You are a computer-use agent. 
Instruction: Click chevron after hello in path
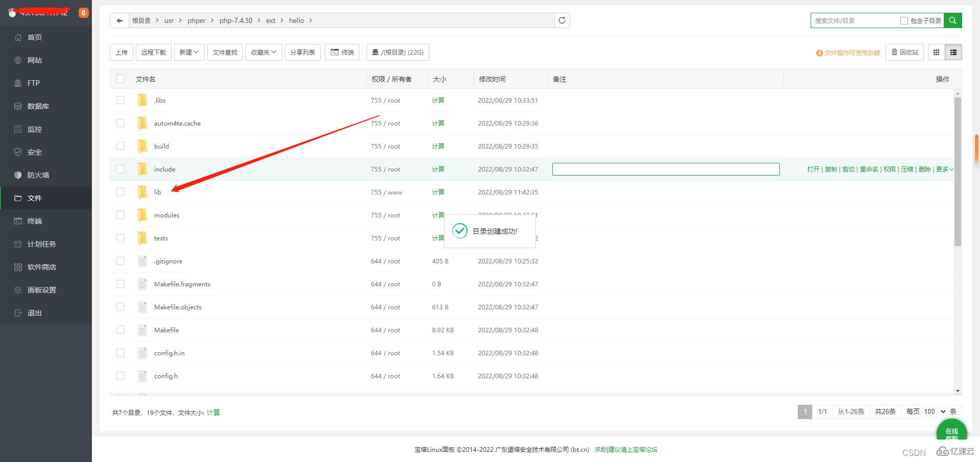point(310,20)
